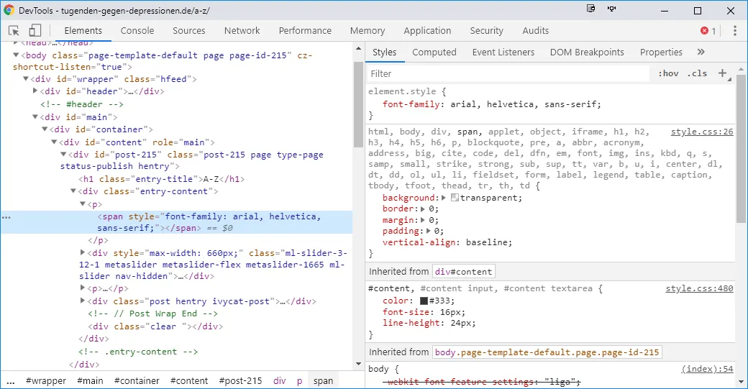This screenshot has width=748, height=389.
Task: Click the div#content inherited-from link
Action: click(x=463, y=272)
